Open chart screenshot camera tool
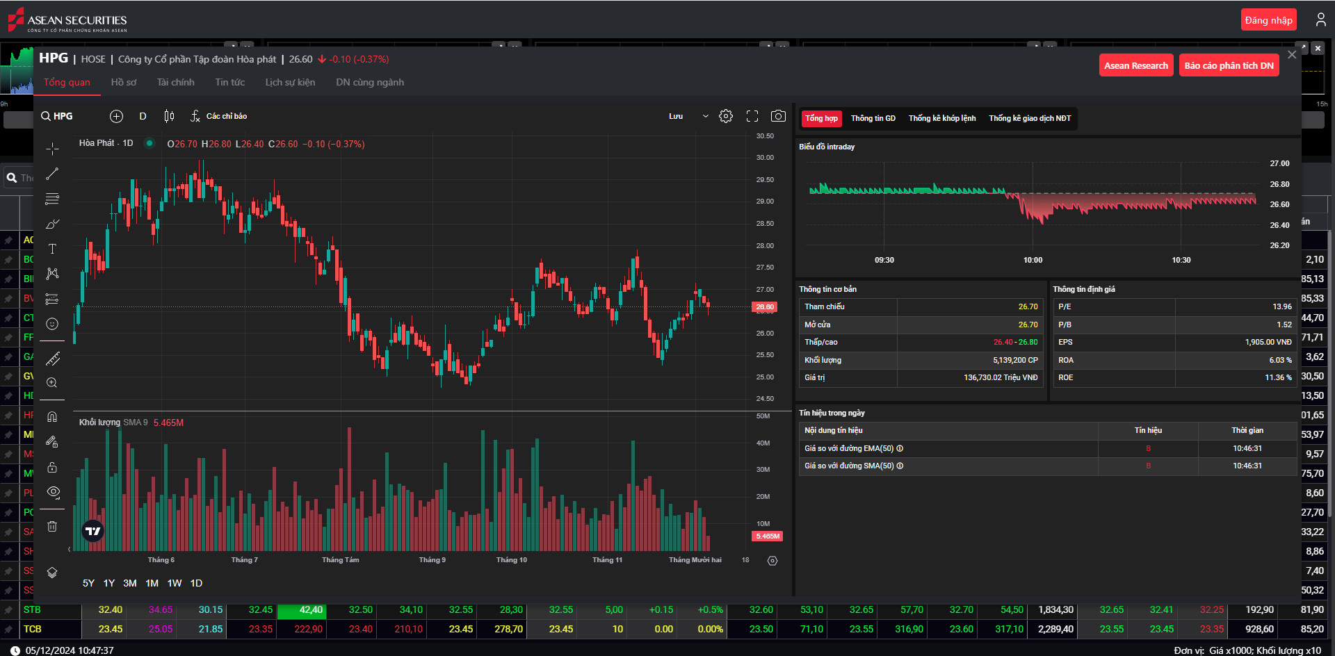This screenshot has width=1335, height=656. (778, 116)
